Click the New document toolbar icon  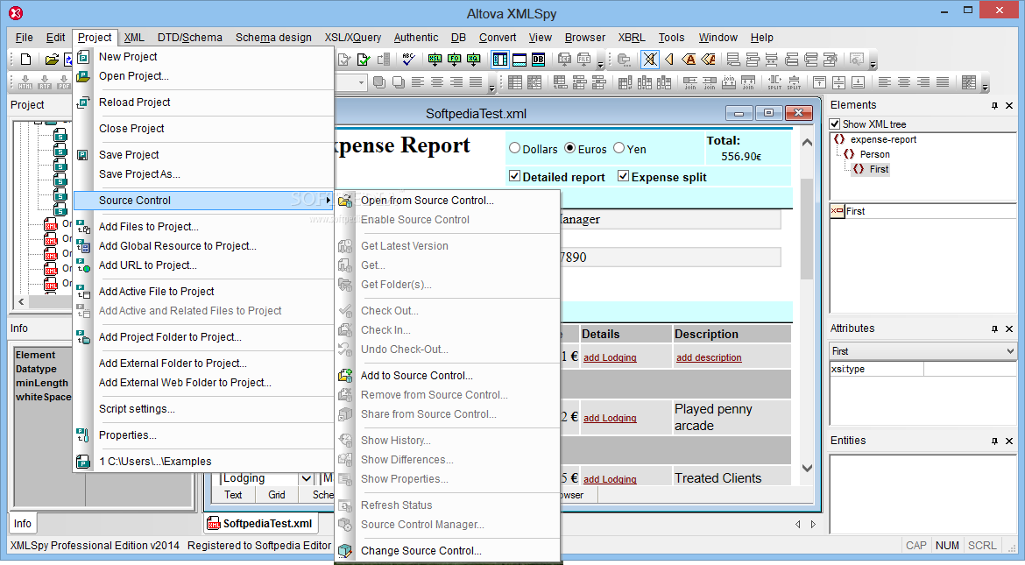(x=25, y=60)
